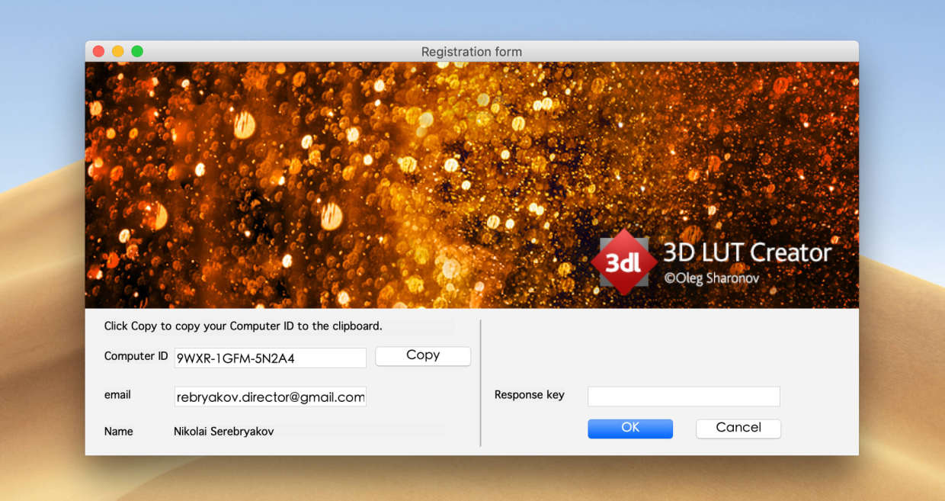Click the Computer ID label

tap(136, 356)
